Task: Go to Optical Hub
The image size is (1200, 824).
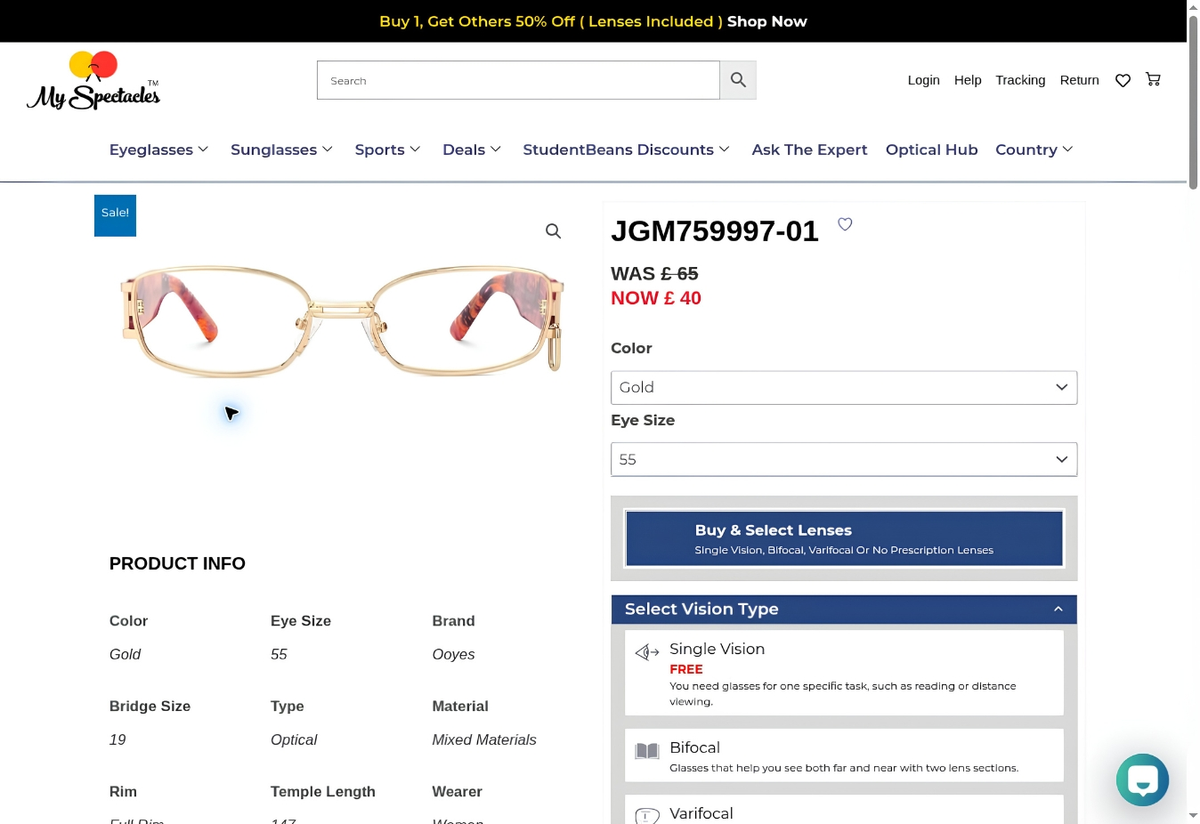Action: coord(931,149)
